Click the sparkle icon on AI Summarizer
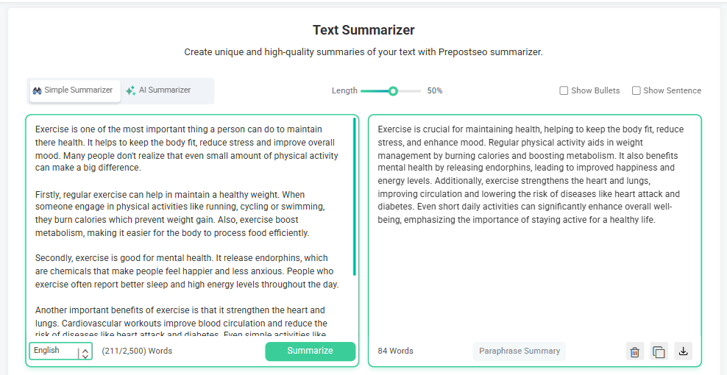 coord(131,90)
